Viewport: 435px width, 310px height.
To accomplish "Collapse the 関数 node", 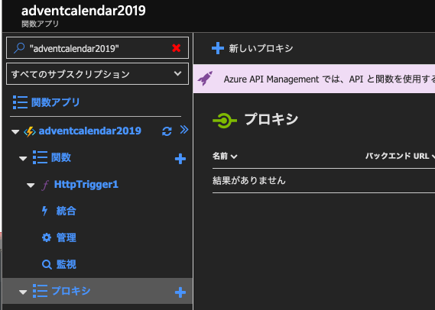I will (23, 159).
